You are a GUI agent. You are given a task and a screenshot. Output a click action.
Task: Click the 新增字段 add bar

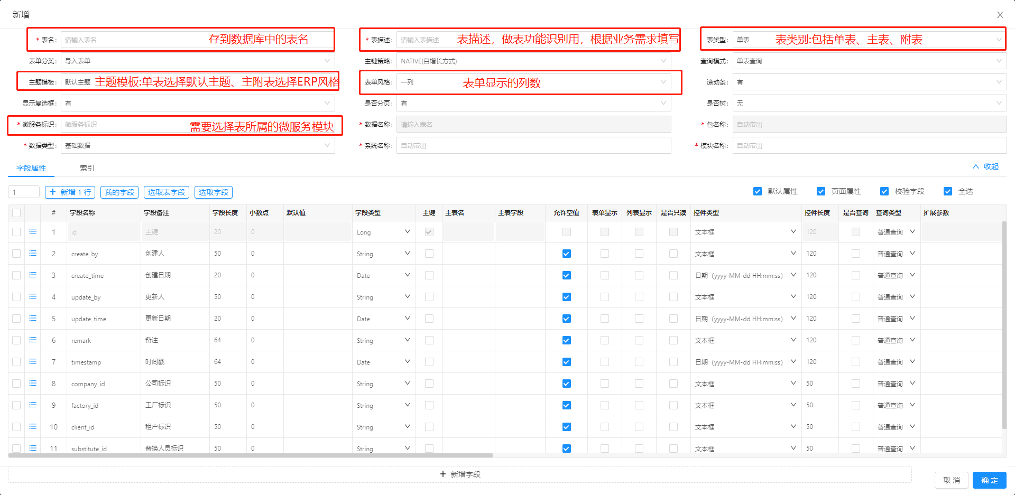pyautogui.click(x=460, y=474)
